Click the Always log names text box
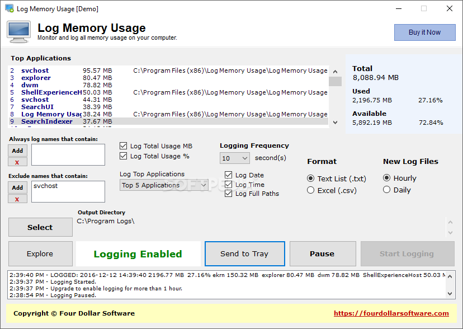463x329 pixels. click(x=68, y=155)
